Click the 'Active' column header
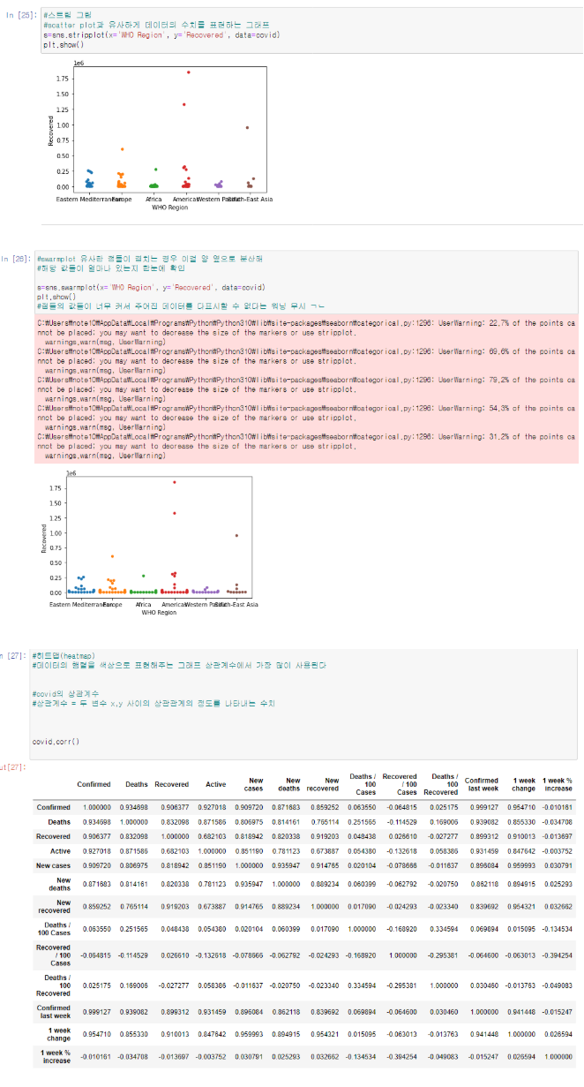This screenshot has width=584, height=1087. [x=215, y=784]
